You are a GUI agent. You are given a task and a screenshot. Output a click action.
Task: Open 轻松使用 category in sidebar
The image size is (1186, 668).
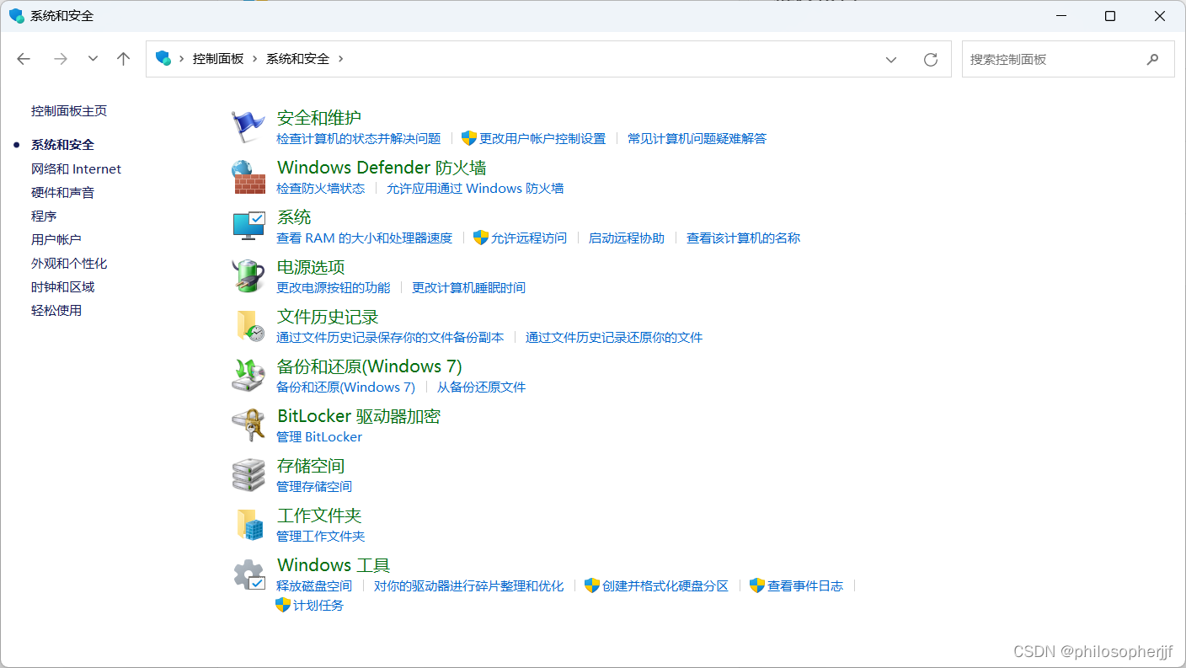tap(56, 311)
